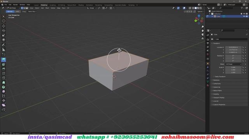
Task: Select the Knife tool
Action: 4,78
